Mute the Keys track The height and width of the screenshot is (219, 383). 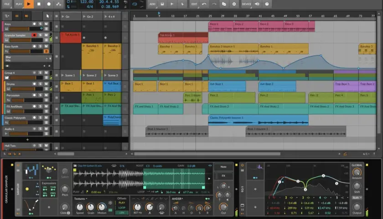(46, 24)
